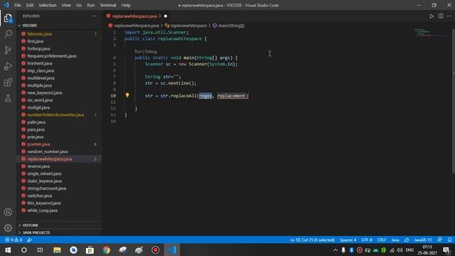Open the Terminal menu

coord(108,5)
